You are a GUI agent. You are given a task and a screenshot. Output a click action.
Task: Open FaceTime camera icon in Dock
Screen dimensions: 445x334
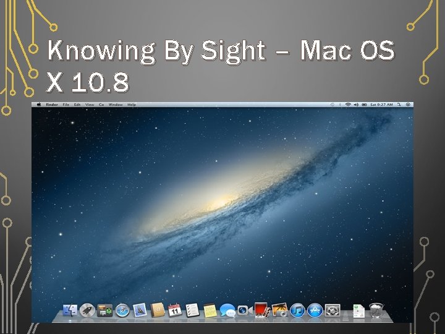245,310
